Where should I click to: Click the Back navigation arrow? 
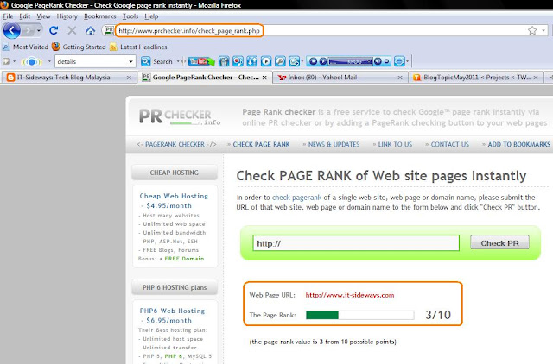pyautogui.click(x=11, y=31)
